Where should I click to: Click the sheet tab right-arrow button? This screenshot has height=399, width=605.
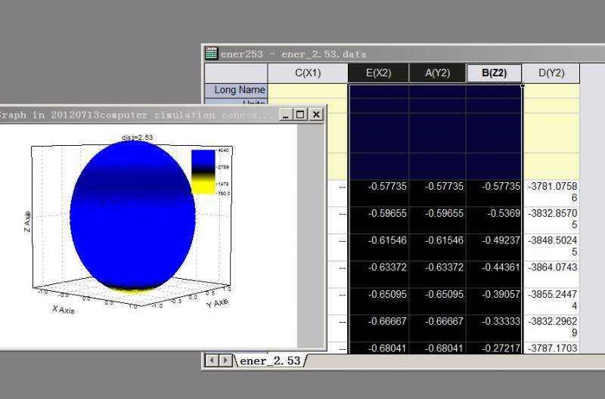(225, 360)
